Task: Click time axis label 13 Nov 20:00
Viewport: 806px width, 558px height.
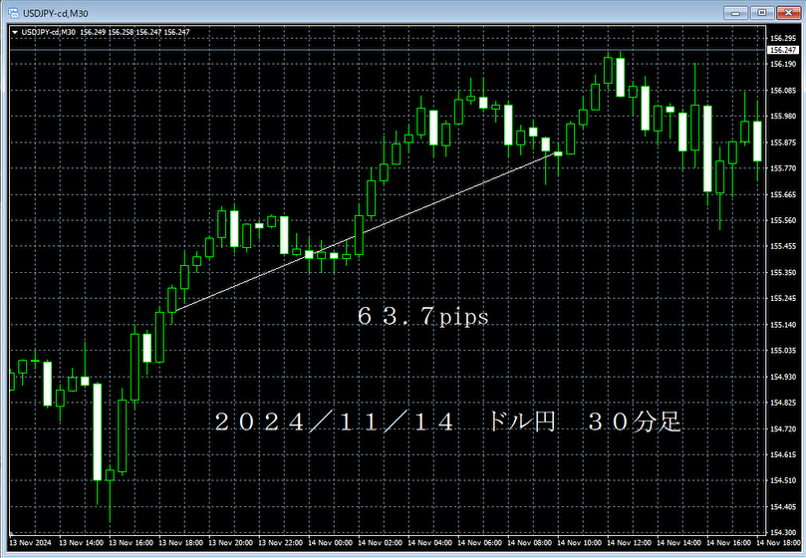Action: (x=231, y=543)
